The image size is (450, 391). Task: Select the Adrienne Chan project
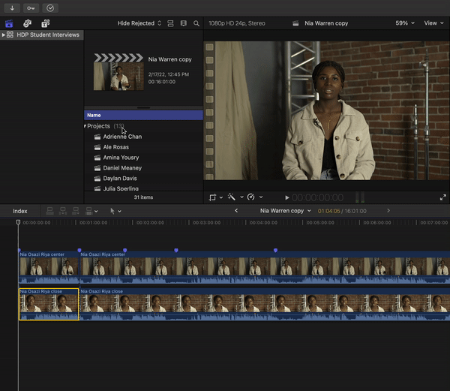pos(122,137)
